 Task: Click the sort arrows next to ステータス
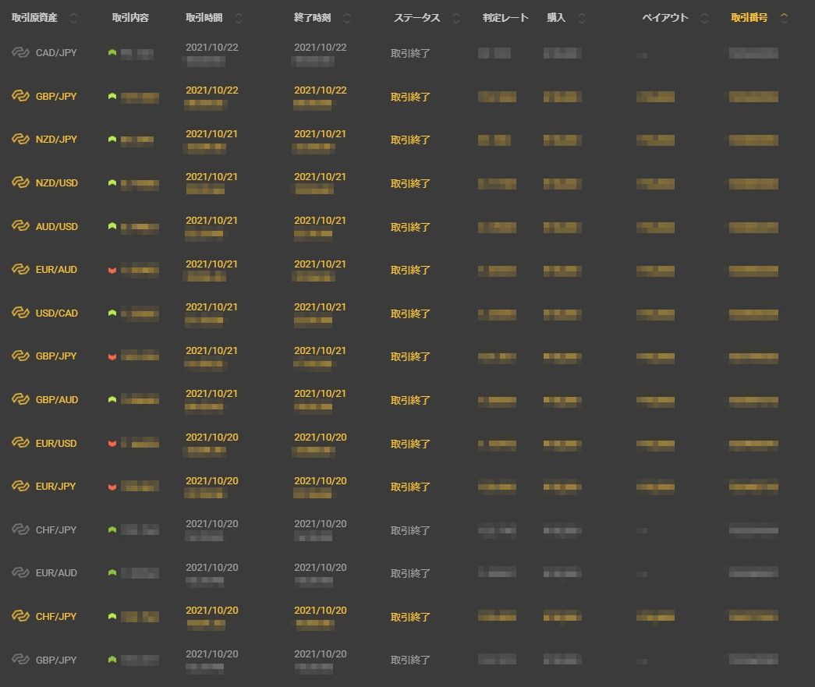pyautogui.click(x=456, y=18)
